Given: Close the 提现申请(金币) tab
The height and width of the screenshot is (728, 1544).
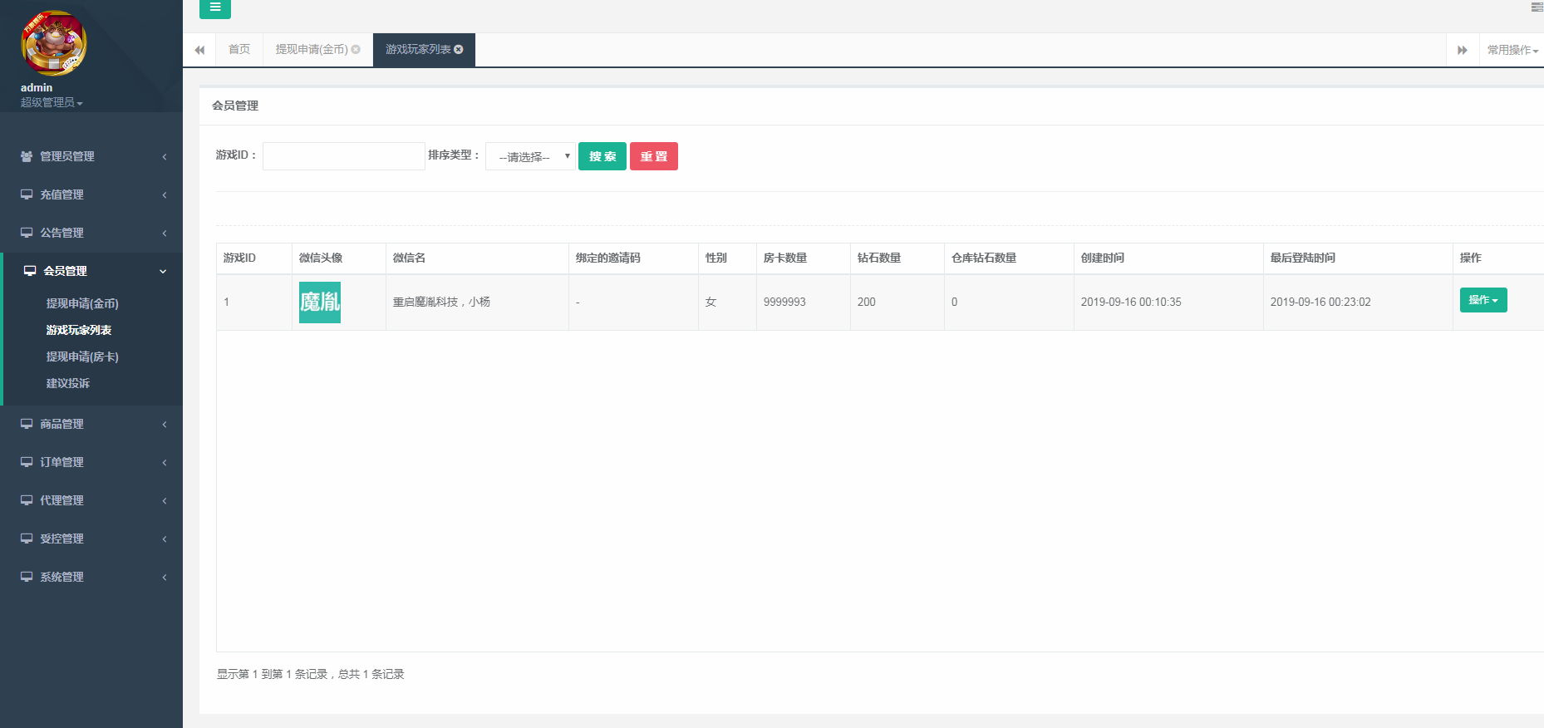Looking at the screenshot, I should pos(356,50).
